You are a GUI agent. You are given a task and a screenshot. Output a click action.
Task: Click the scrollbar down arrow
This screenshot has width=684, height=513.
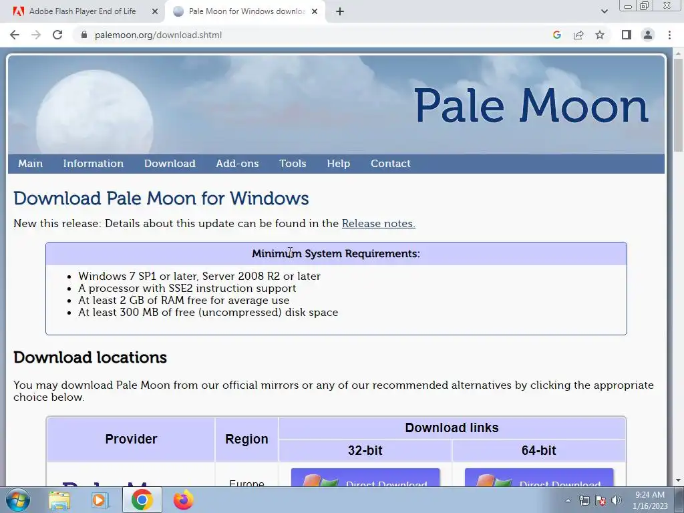point(678,481)
